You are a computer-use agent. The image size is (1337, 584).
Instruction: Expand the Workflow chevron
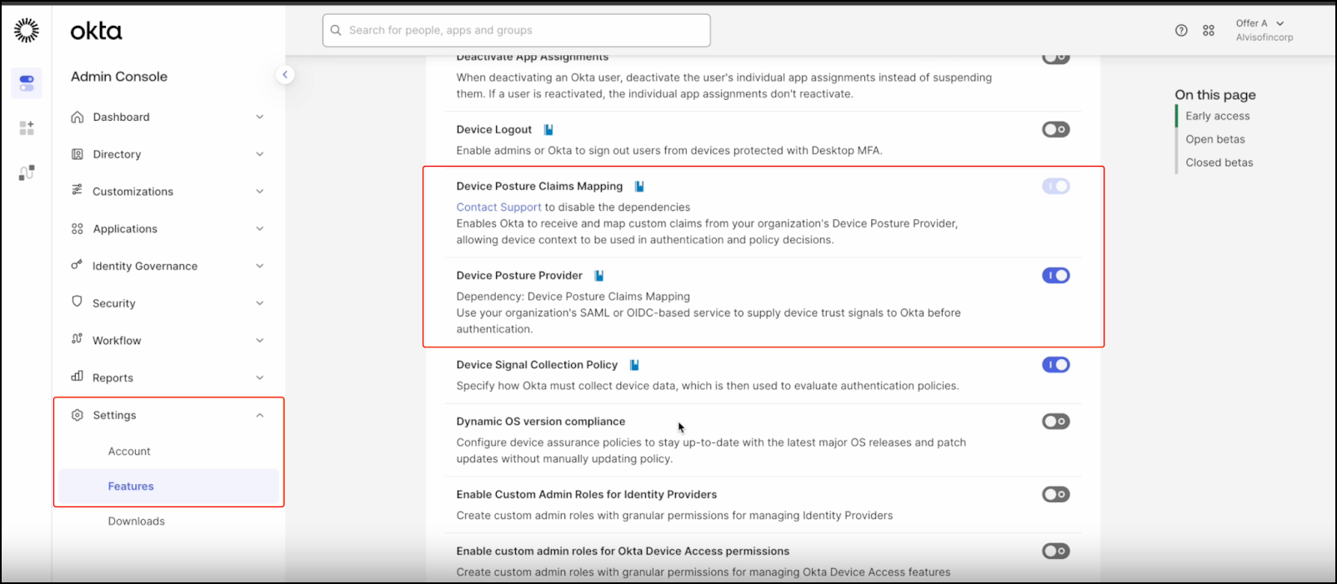[x=260, y=340]
